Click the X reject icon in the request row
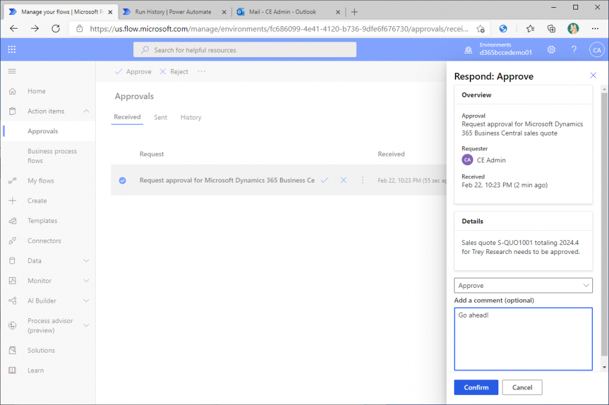The height and width of the screenshot is (405, 609). click(343, 180)
